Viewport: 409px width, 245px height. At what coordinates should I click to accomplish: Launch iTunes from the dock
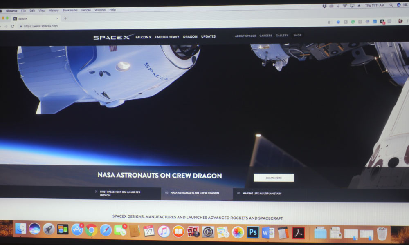164,232
